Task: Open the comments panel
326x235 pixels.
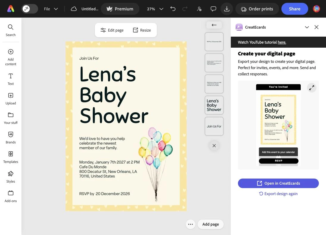Action: click(213, 9)
